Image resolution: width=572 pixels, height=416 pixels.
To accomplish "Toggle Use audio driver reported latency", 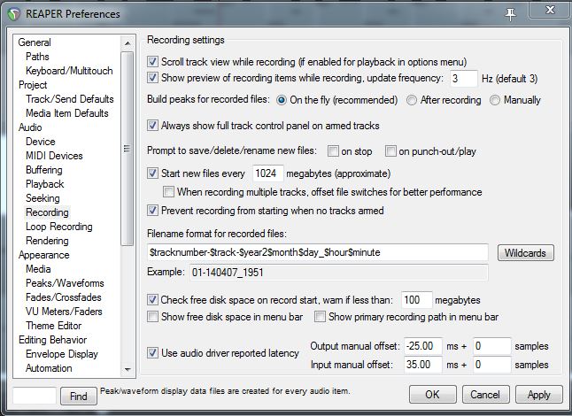I will [152, 353].
